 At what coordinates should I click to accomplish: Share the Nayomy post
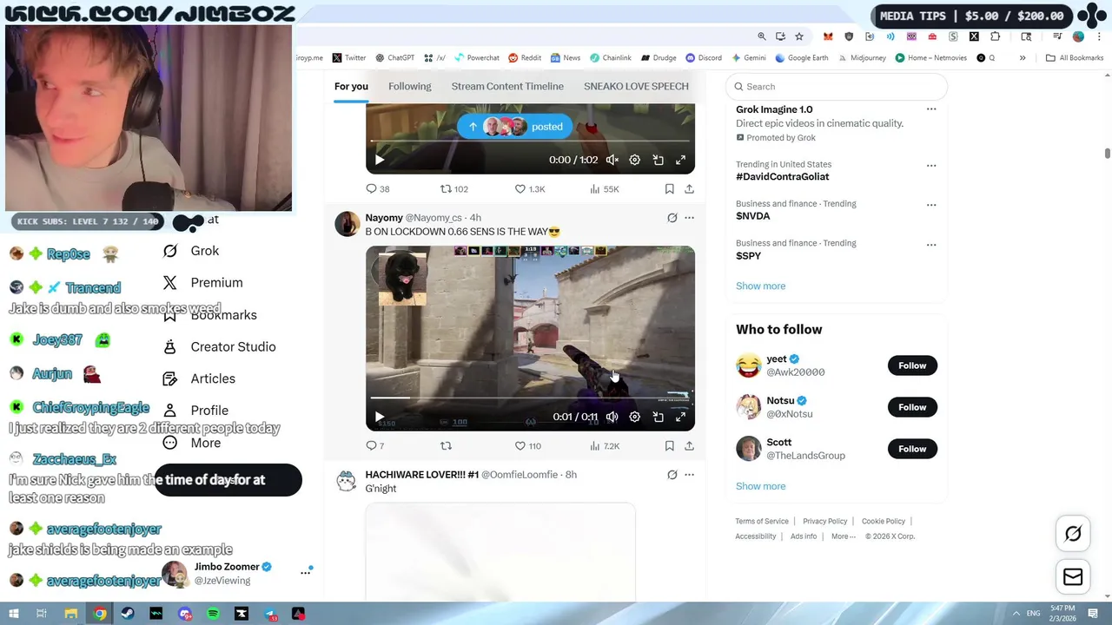coord(689,445)
